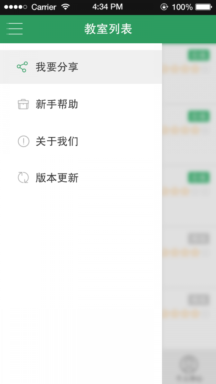Click the exclamation circle icon by 关于我们
Viewport: 216px width, 384px height.
23,141
